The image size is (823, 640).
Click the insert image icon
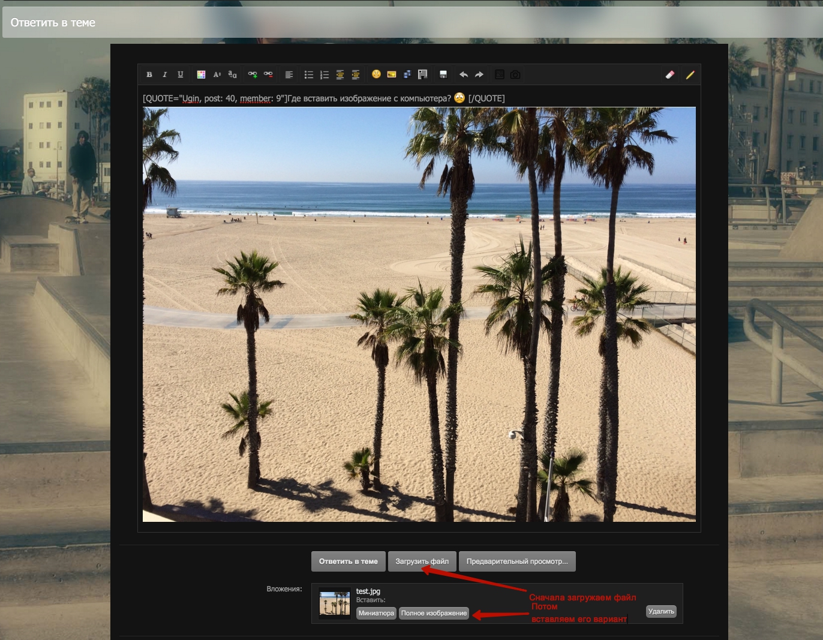tap(392, 75)
